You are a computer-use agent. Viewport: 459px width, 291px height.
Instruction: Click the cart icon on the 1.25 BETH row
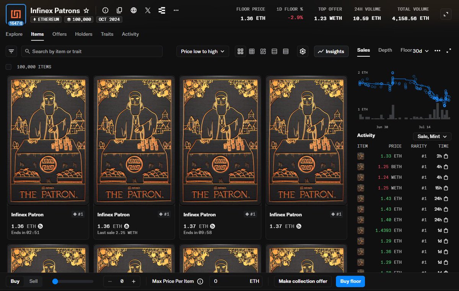[446, 167]
